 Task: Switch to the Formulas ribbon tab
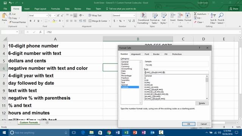56,9
